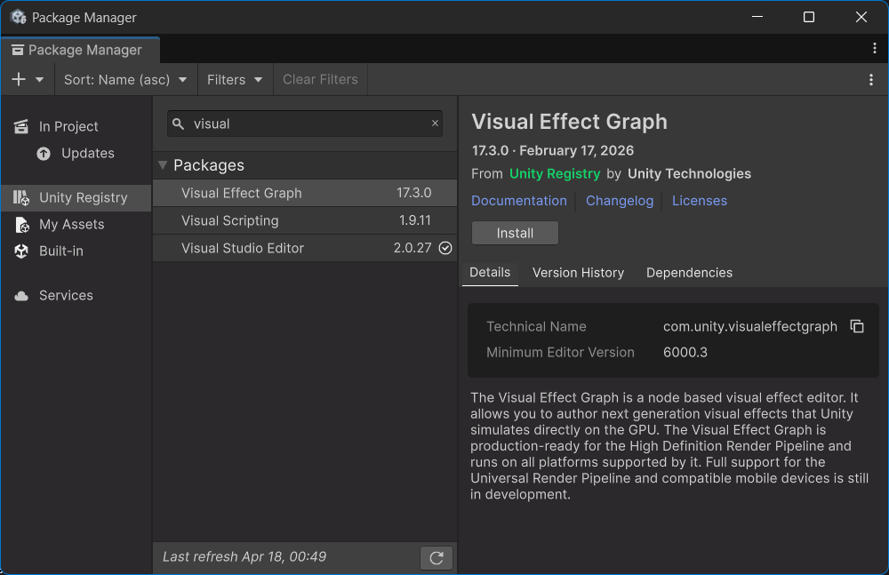Click com.unity.visualeffectgraph technical name

(750, 327)
